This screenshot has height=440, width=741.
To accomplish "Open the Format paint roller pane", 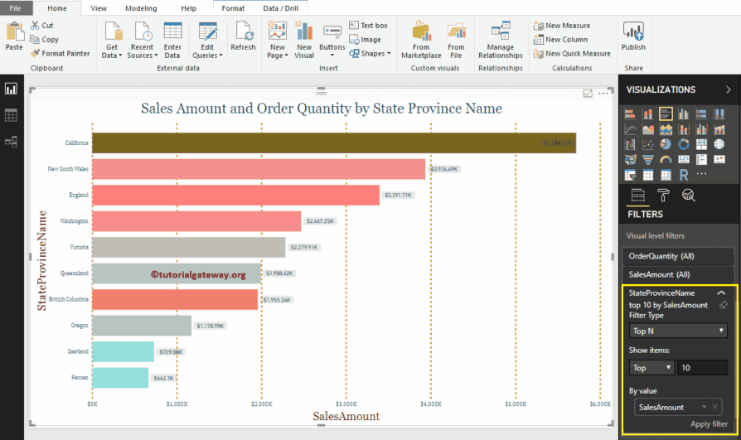I will tap(664, 195).
